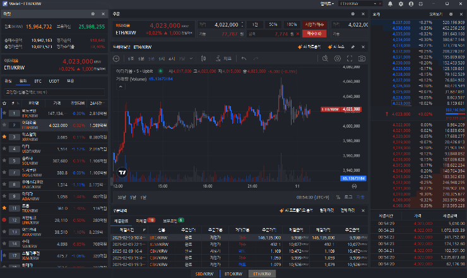467x278 pixels.
Task: Take a chart snapshot with camera icon
Action: click(362, 59)
